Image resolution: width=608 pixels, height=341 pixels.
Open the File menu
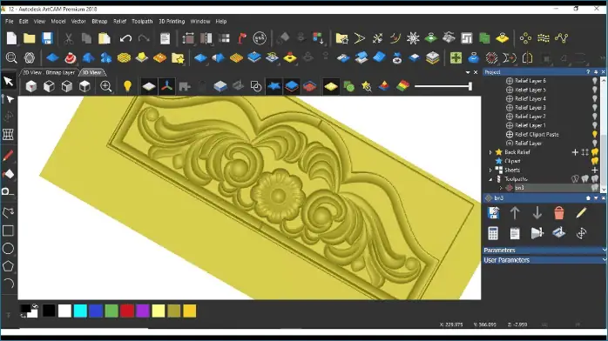click(x=10, y=21)
